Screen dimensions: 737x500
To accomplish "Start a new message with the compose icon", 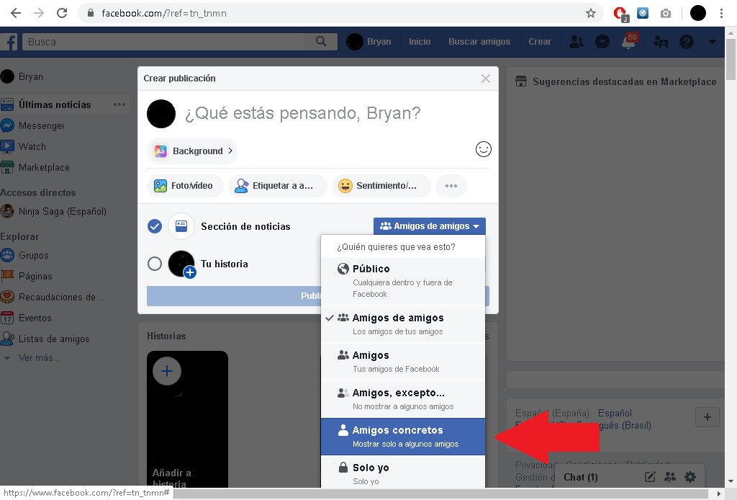I will click(x=650, y=476).
